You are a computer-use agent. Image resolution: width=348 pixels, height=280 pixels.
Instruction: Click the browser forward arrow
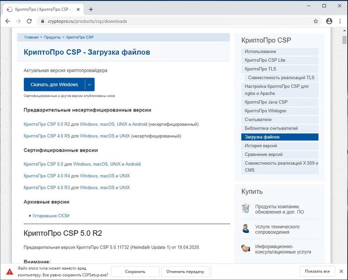tap(18, 21)
